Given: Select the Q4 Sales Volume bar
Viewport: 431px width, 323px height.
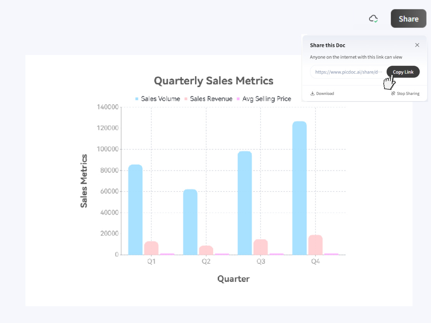Looking at the screenshot, I should [x=299, y=188].
